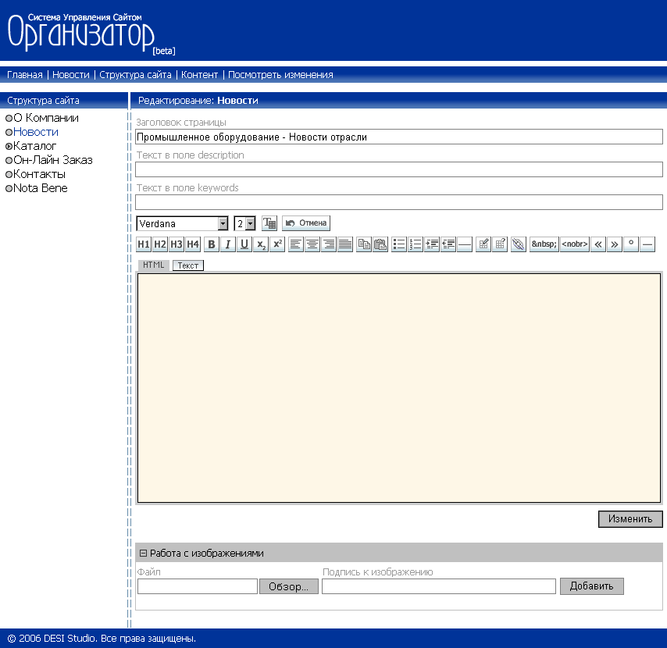Switch to the Текст tab
667x648 pixels.
pos(187,265)
